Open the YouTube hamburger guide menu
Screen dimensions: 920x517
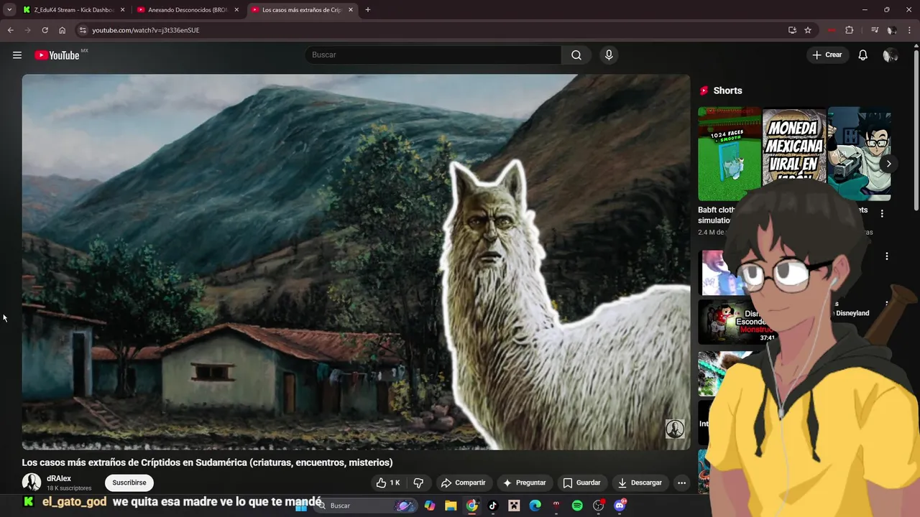pyautogui.click(x=17, y=55)
